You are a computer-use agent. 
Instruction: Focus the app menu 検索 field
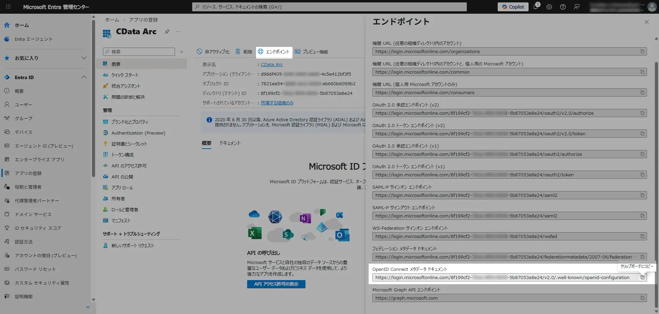[x=139, y=52]
